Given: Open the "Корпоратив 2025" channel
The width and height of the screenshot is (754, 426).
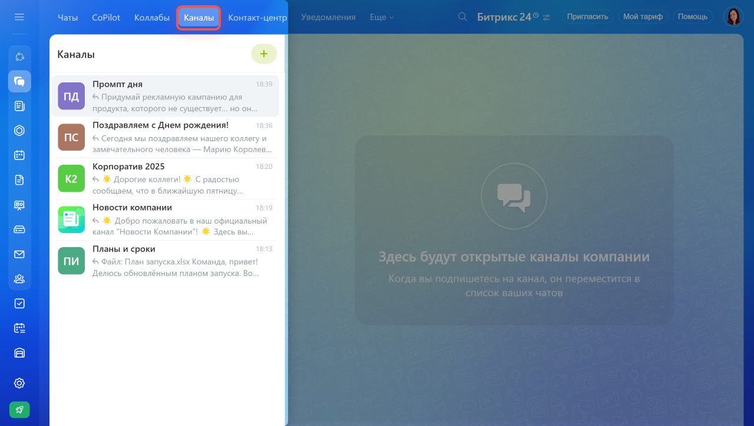Looking at the screenshot, I should 177,178.
